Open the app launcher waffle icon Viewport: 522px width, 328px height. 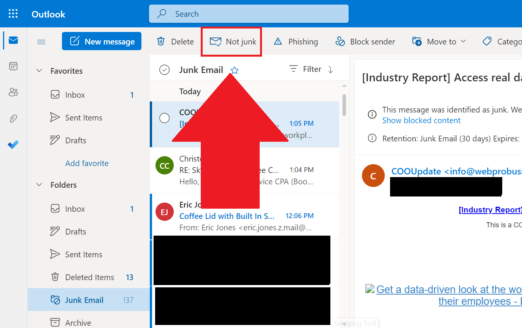tap(13, 14)
